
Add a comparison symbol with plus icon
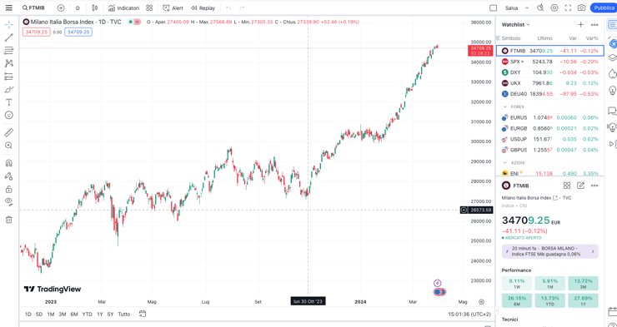coord(61,7)
